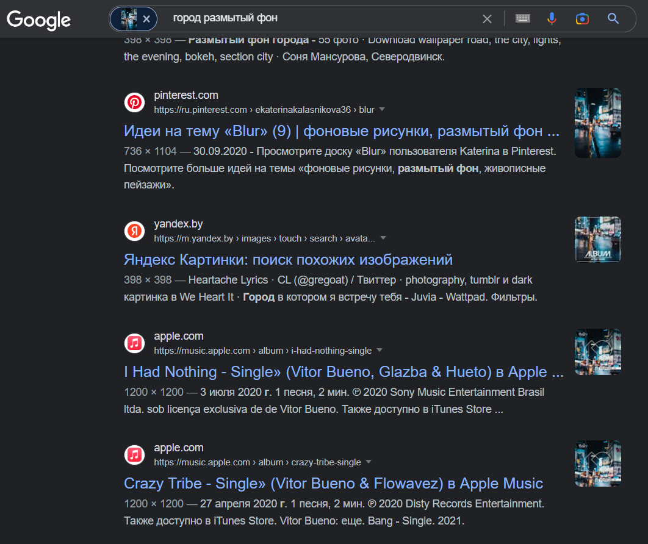Image resolution: width=648 pixels, height=544 pixels.
Task: Submit search with the magnifying glass
Action: click(x=613, y=18)
